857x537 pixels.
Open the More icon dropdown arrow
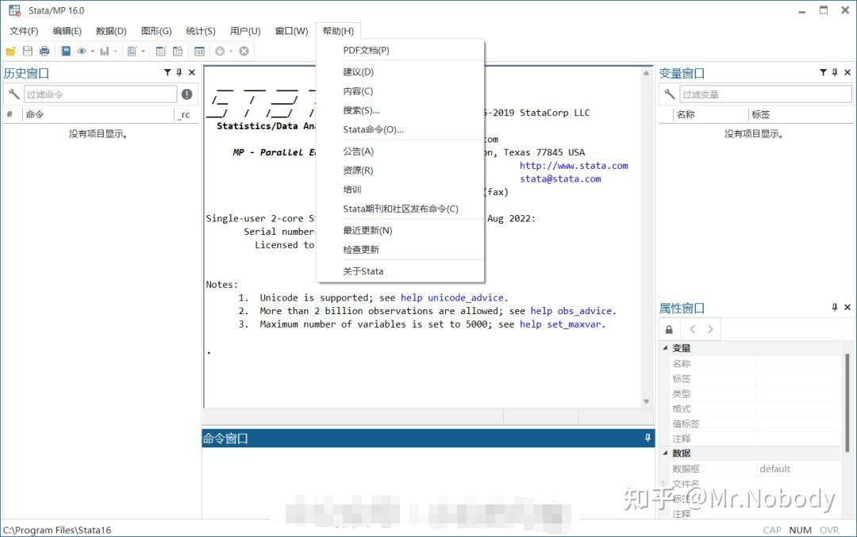click(x=231, y=52)
